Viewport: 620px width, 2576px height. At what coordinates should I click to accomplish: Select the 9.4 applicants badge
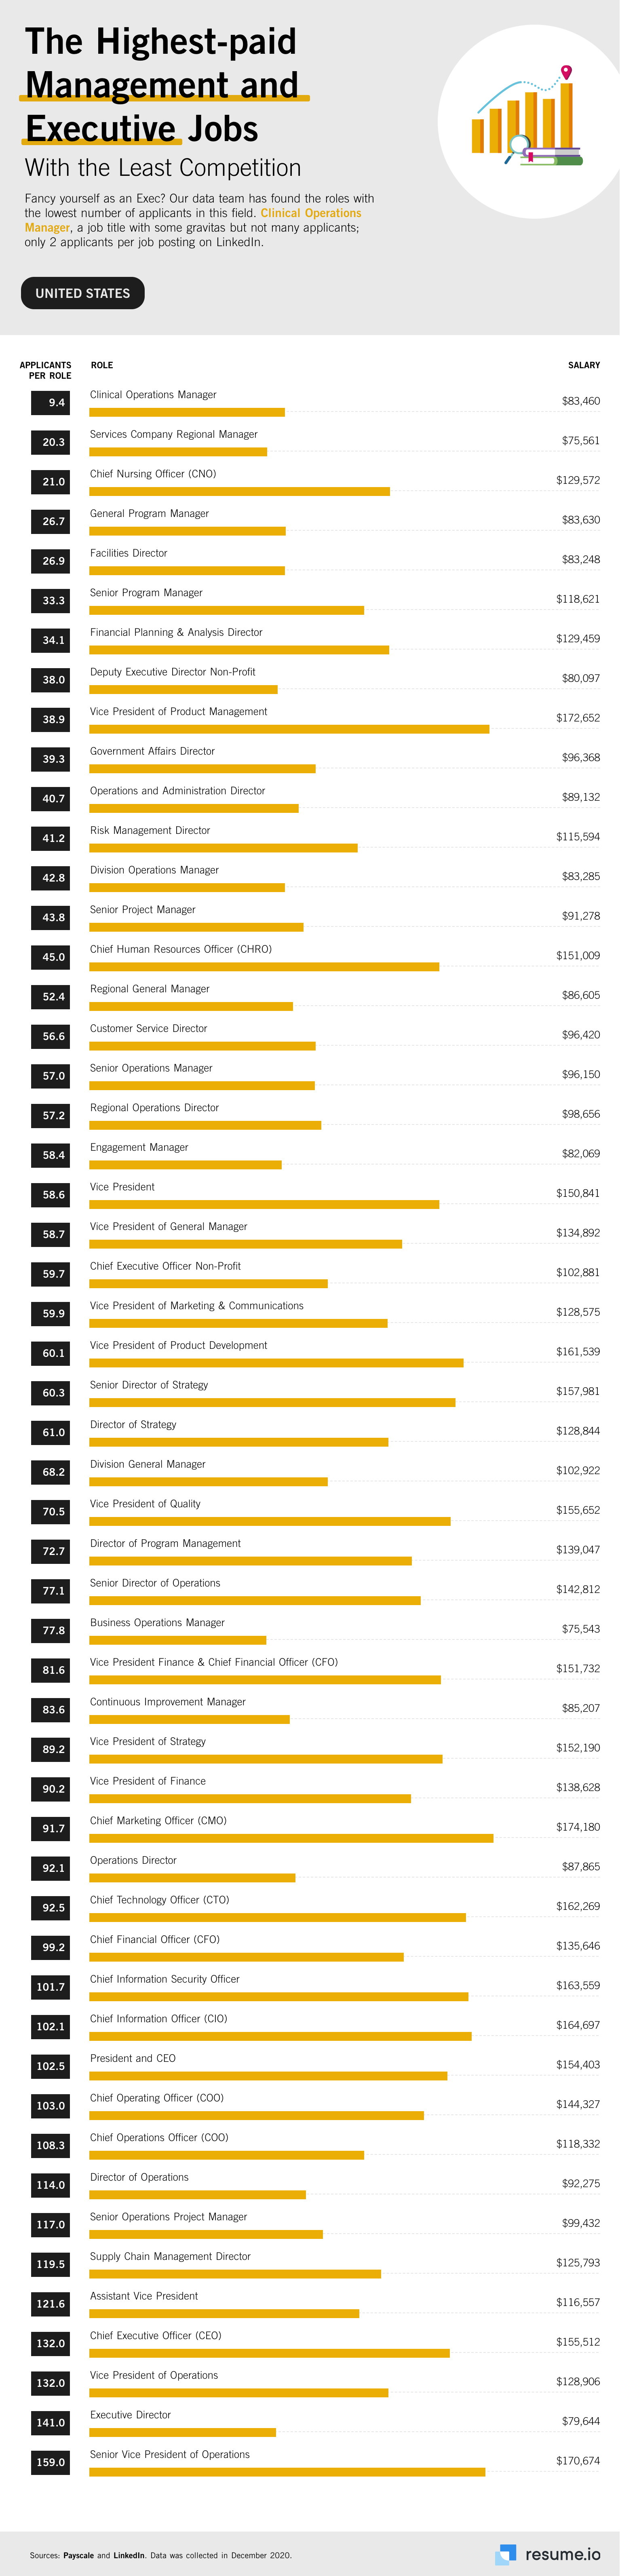tap(50, 403)
